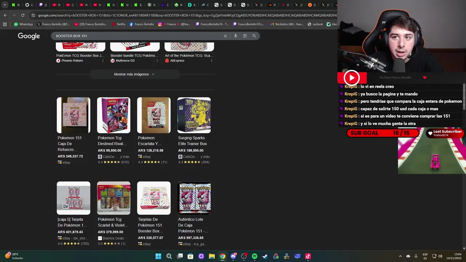Show hidden system tray icons

[400, 256]
